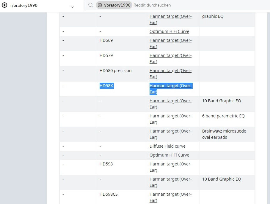Expand the r/oratory1990 community dropdown chevron

tap(72, 7)
